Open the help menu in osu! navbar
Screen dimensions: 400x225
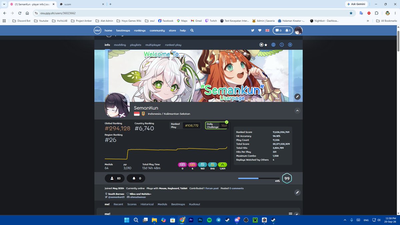click(x=183, y=30)
